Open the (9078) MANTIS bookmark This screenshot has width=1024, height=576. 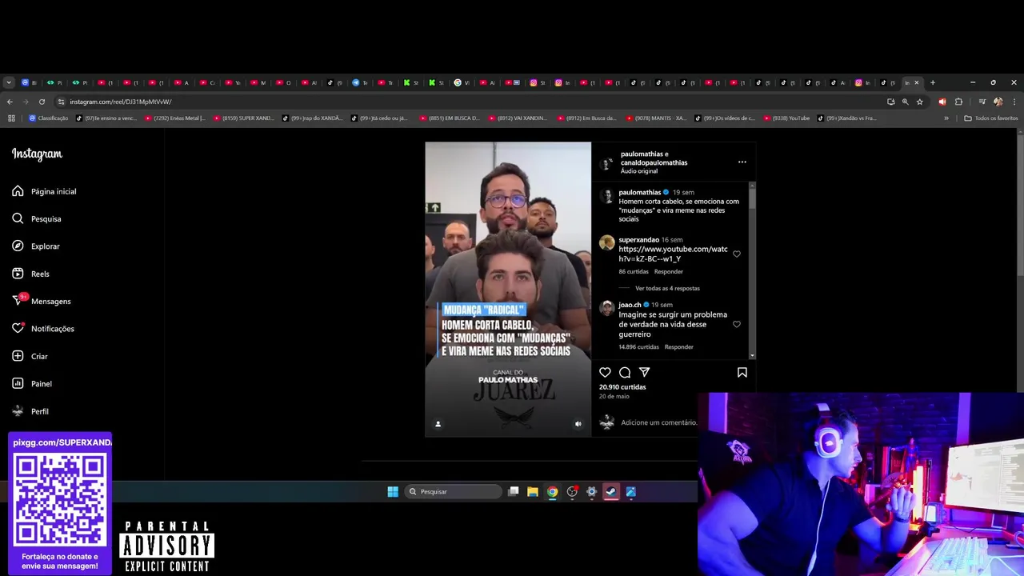656,118
